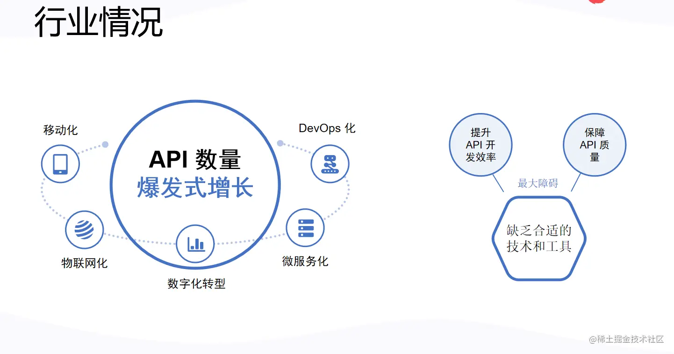
Task: Click the red circle at top right
Action: click(x=597, y=1)
